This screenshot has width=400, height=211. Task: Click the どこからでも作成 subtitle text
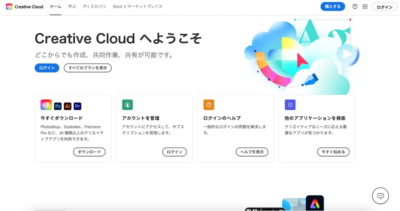click(104, 55)
